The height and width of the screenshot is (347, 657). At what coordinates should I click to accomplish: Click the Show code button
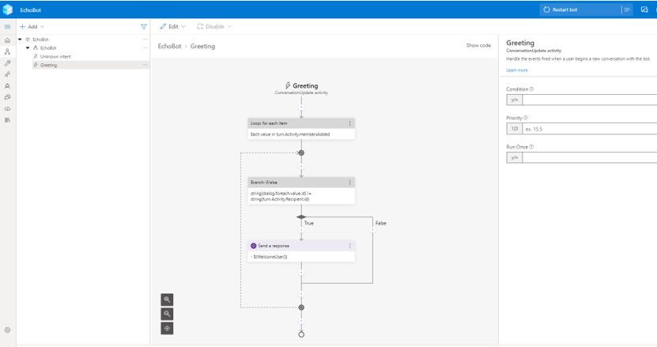(x=478, y=45)
